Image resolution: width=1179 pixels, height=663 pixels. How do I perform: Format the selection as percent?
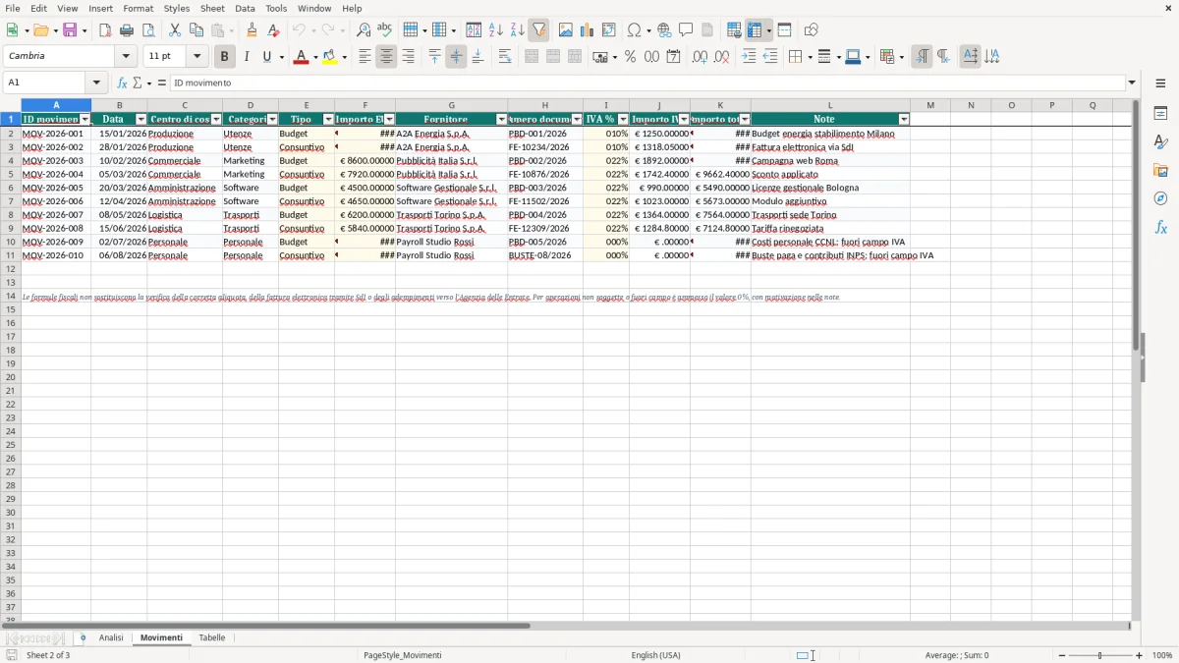[630, 57]
